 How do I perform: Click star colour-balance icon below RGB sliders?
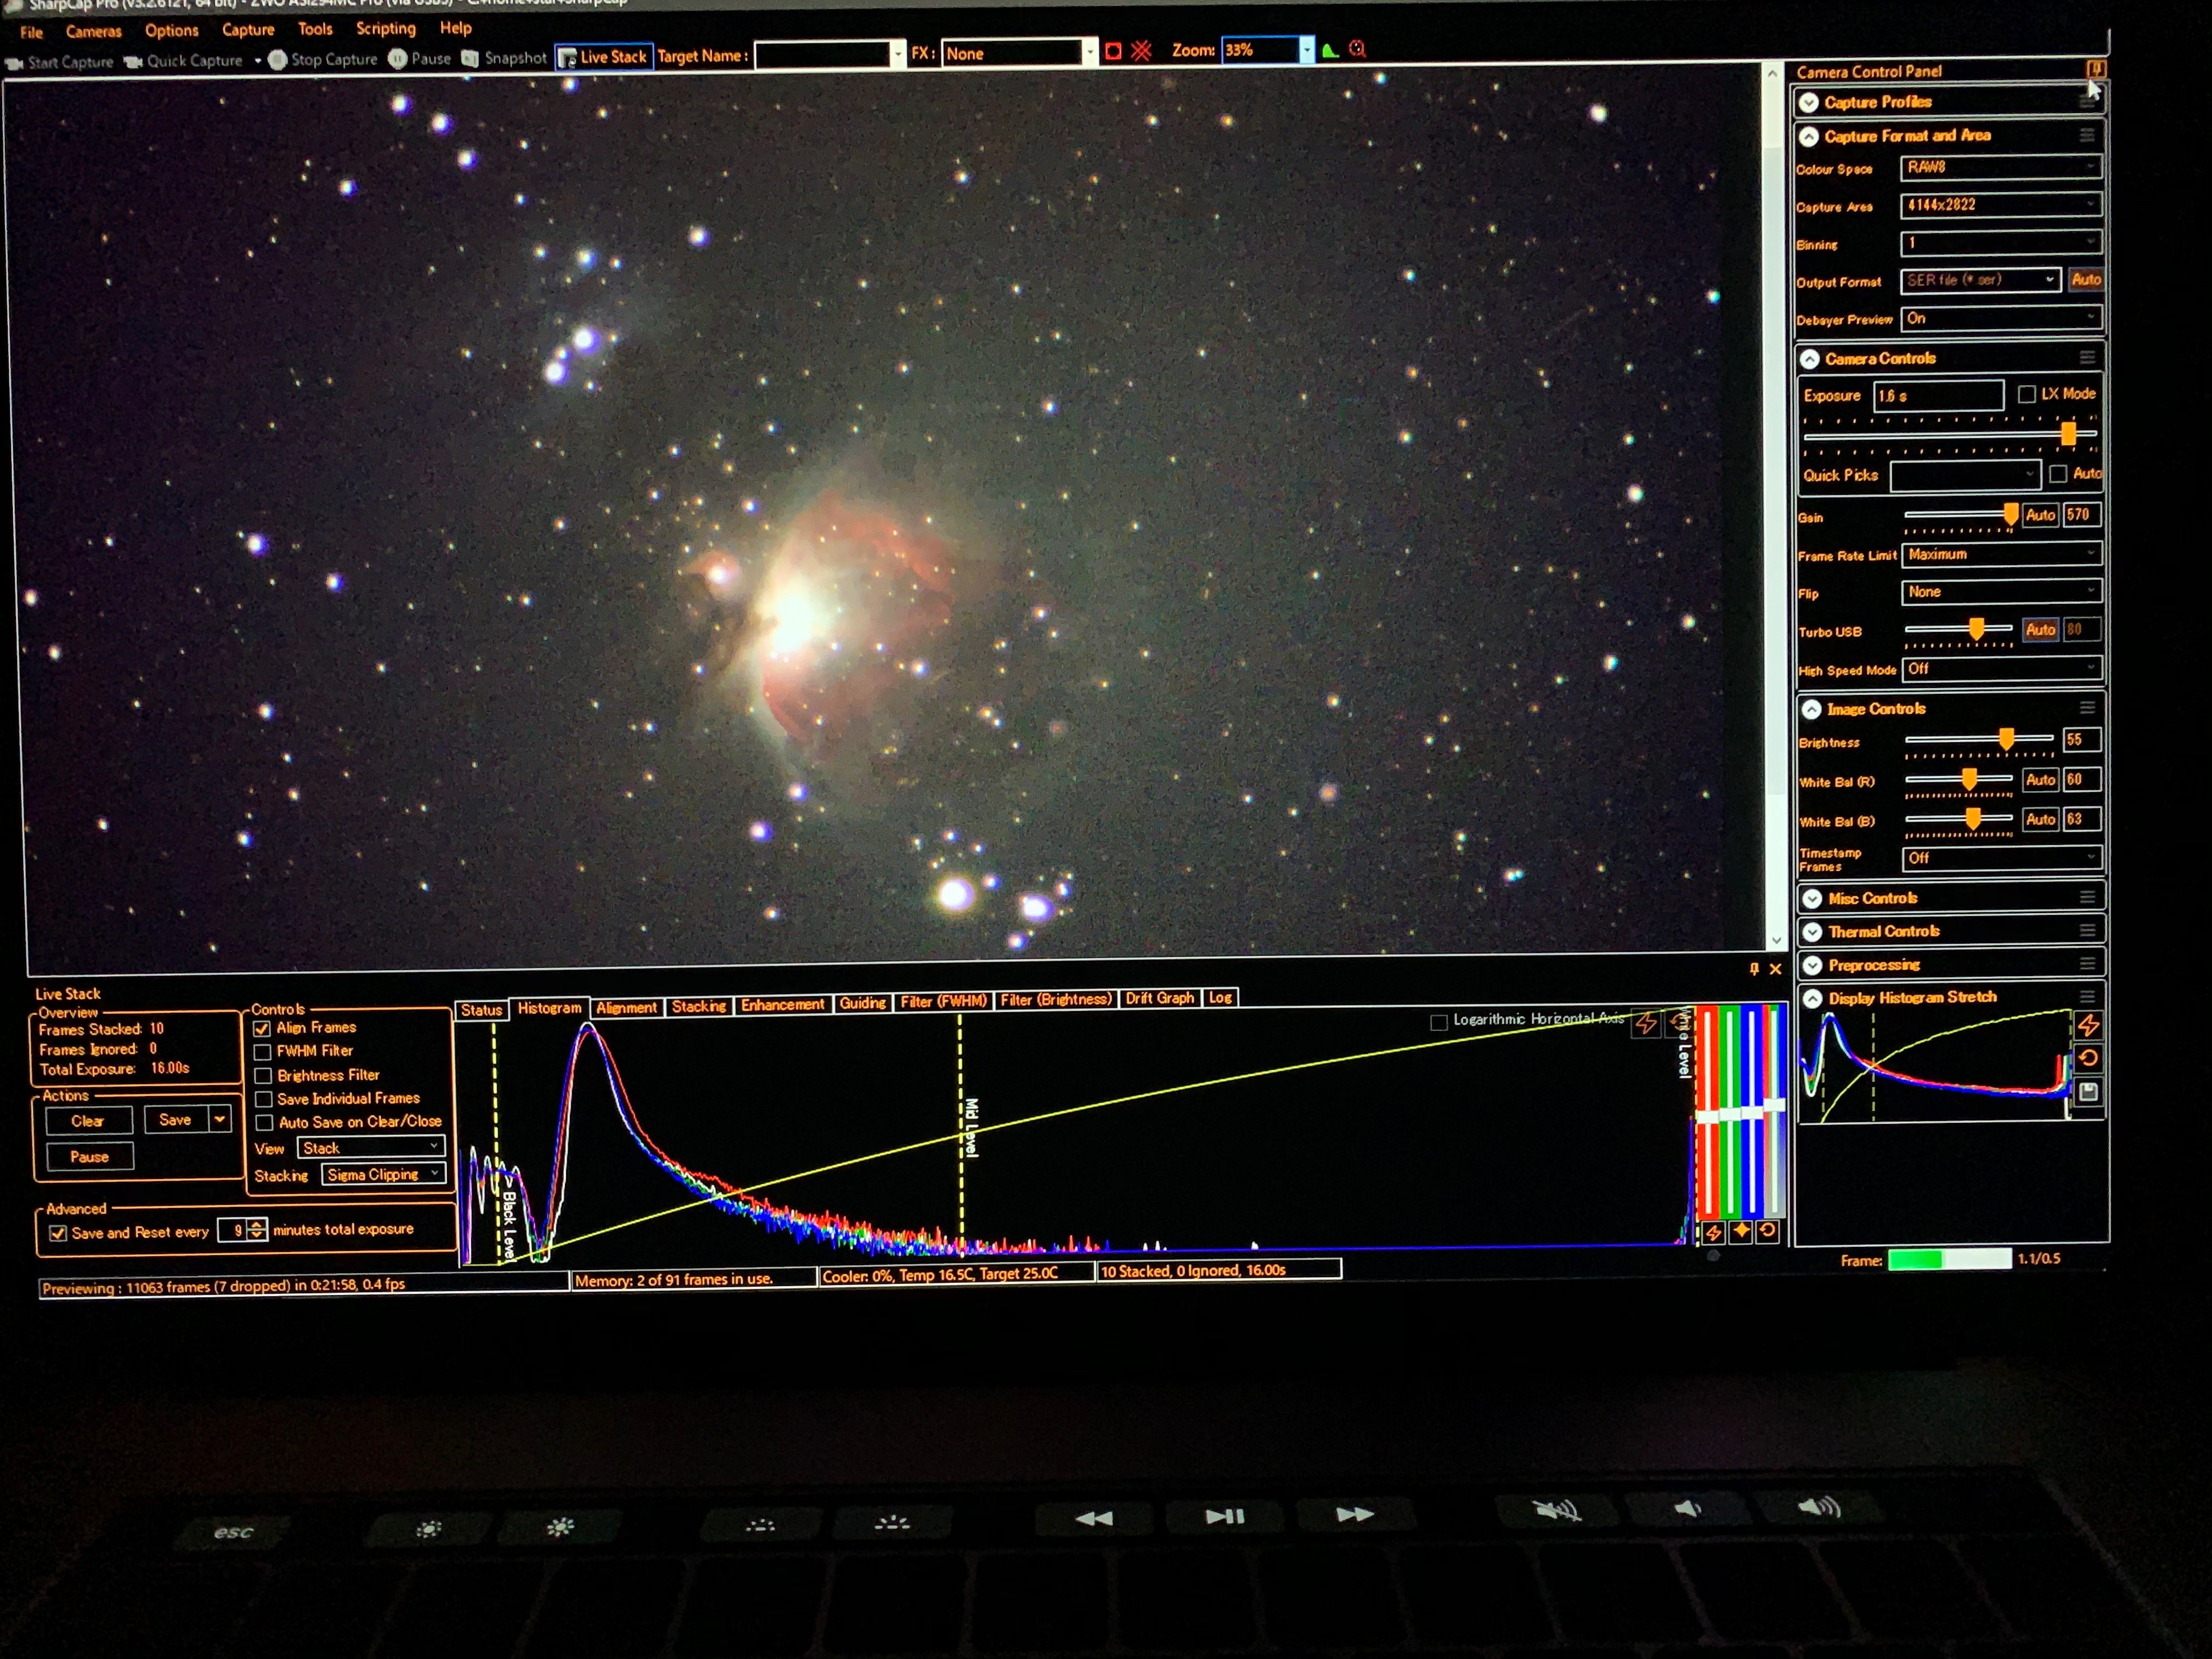point(1741,1231)
